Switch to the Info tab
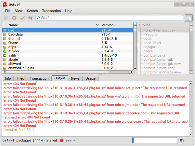Screen dimensions: 195x146 point(8,79)
